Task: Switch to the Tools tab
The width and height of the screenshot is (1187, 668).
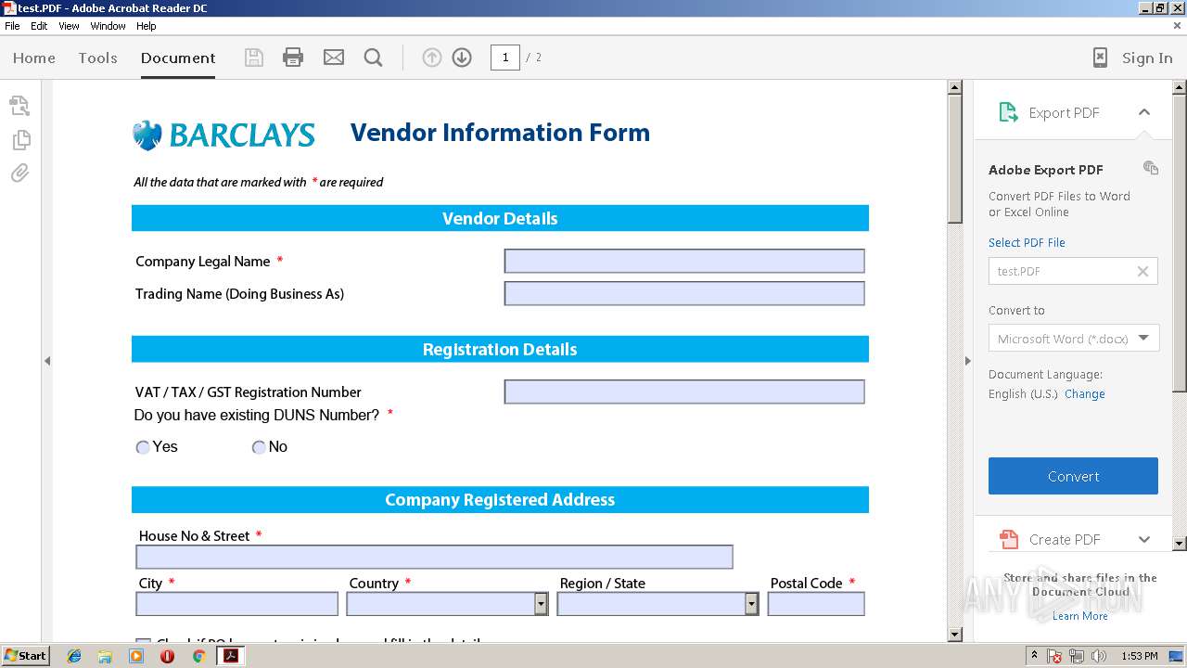Action: pos(97,58)
